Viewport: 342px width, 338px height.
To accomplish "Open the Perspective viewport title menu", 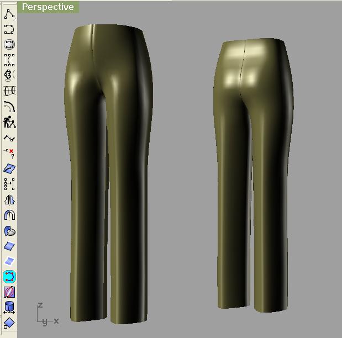I will point(48,7).
